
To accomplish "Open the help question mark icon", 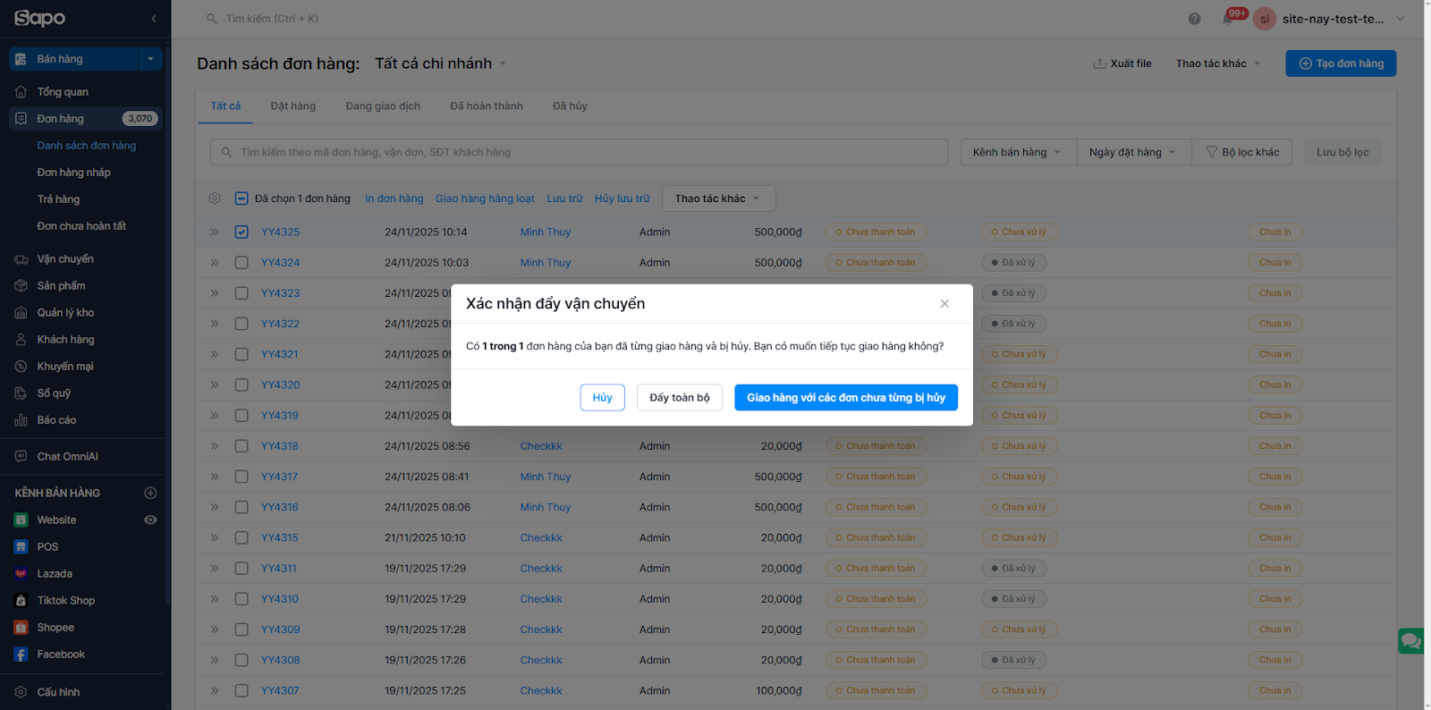I will click(x=1194, y=19).
